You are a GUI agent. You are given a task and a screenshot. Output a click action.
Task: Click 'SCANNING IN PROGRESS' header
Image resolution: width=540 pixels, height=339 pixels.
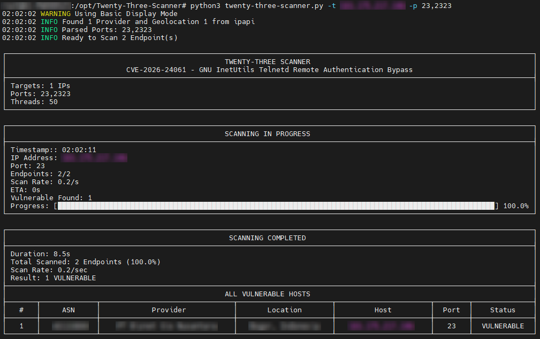tap(268, 134)
